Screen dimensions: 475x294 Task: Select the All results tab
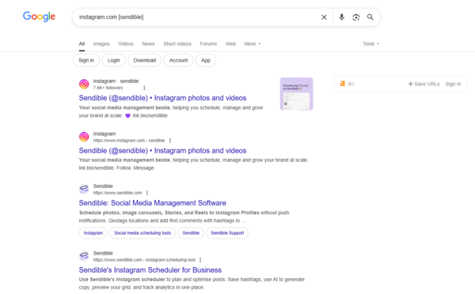tap(82, 43)
